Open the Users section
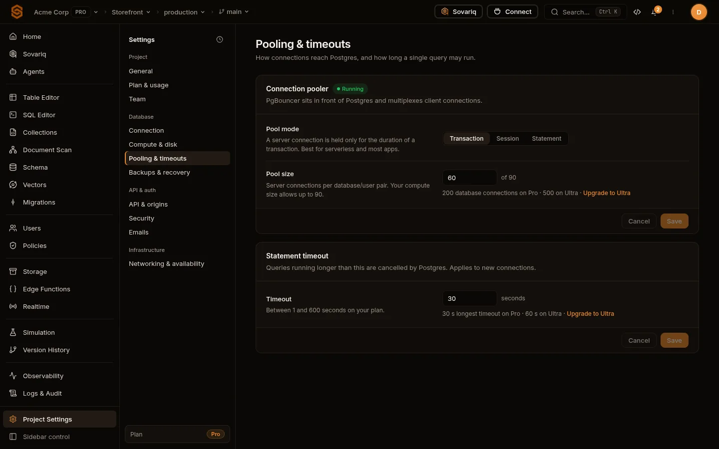719x449 pixels. (60, 228)
